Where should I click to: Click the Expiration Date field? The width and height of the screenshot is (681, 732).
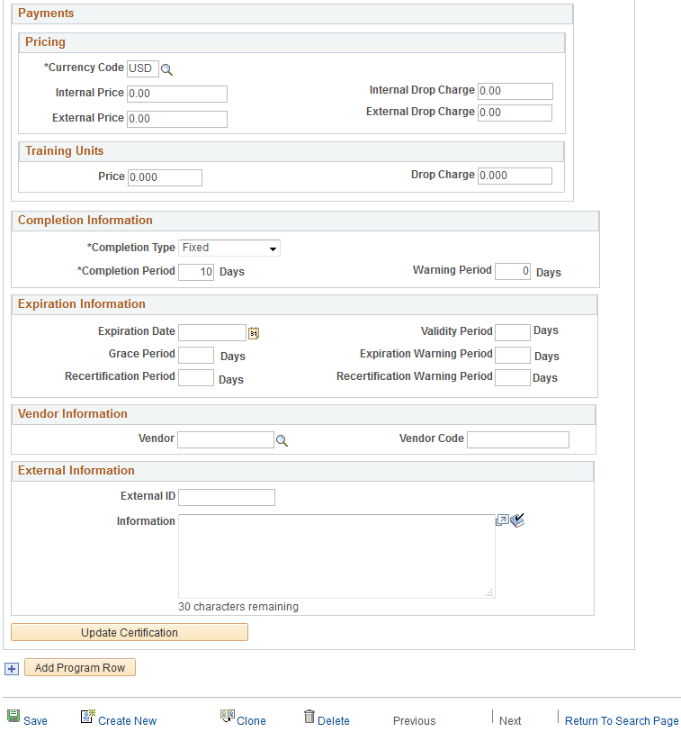point(212,333)
